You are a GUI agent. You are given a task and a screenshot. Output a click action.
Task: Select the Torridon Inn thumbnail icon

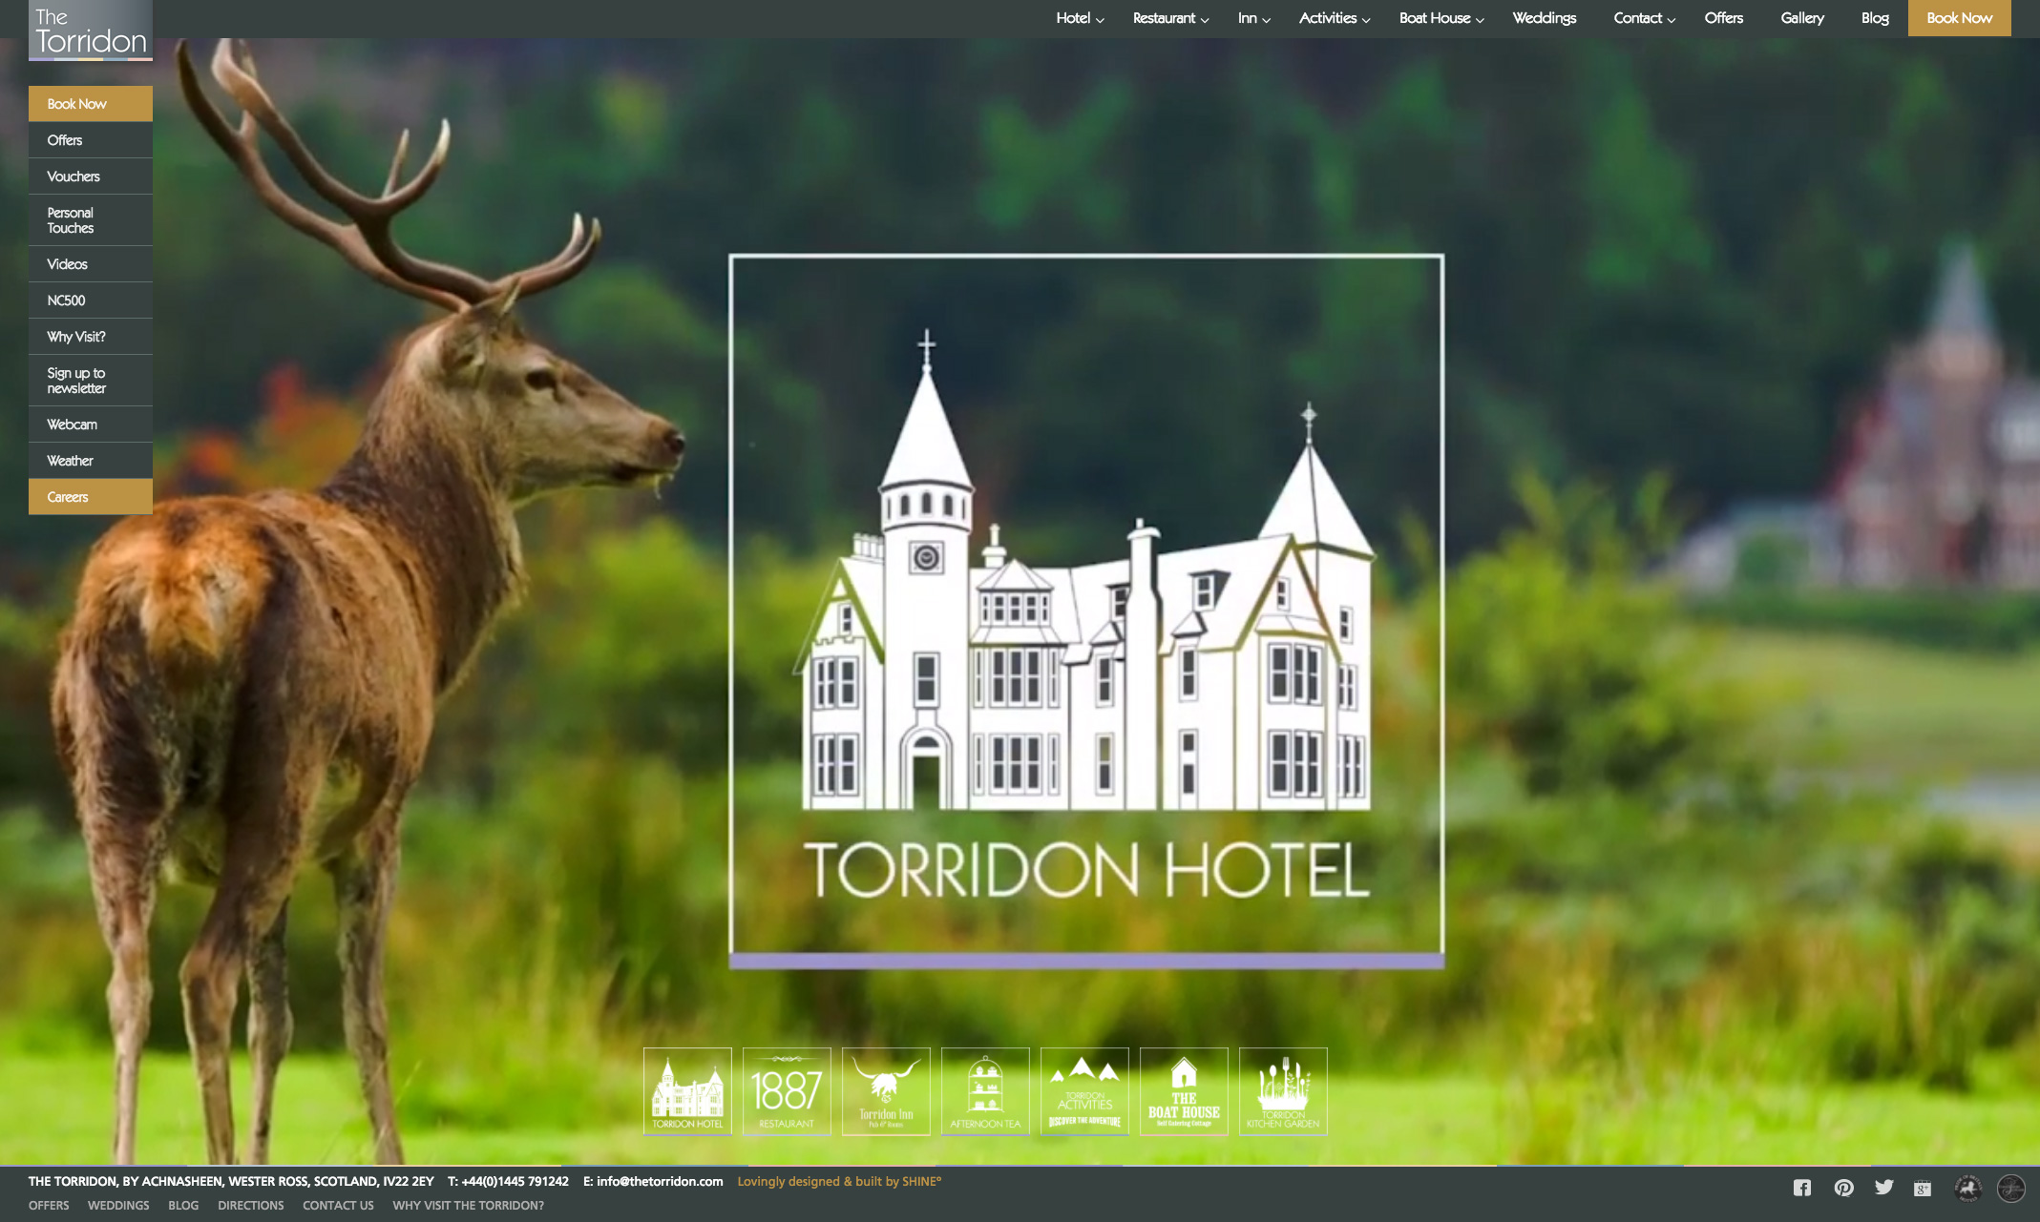click(x=886, y=1091)
